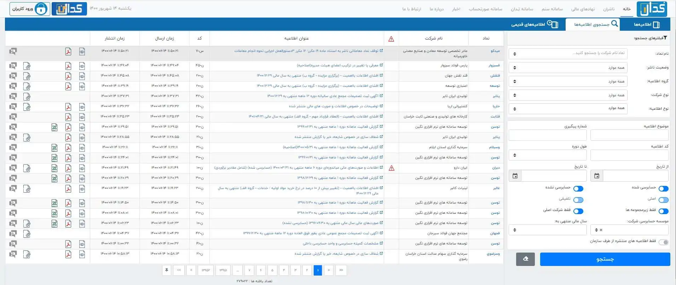The width and height of the screenshot is (676, 285).
Task: Open PDF icon in the وسیلام row
Action: [68, 148]
